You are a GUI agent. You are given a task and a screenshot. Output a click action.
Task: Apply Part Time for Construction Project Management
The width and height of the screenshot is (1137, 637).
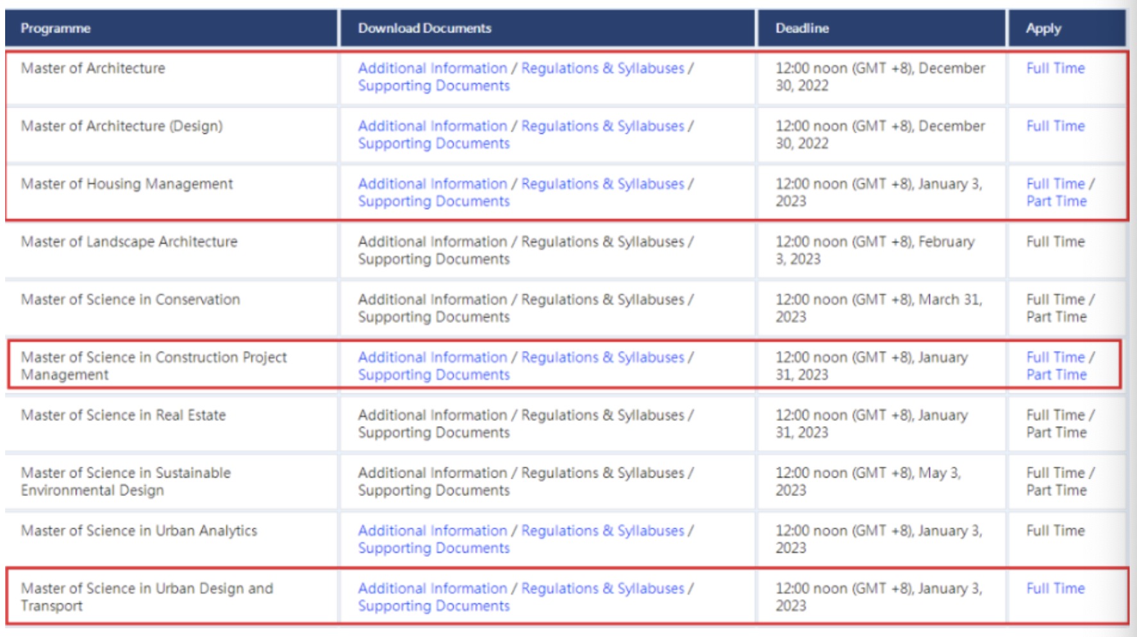(x=1056, y=375)
